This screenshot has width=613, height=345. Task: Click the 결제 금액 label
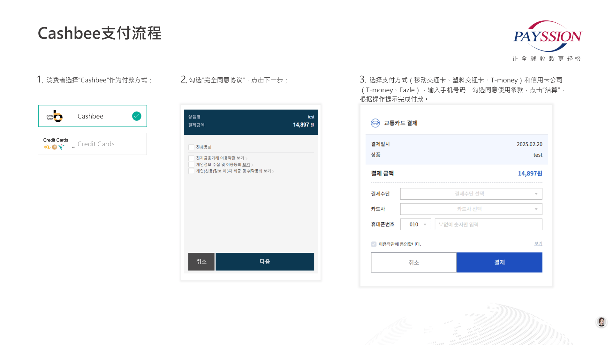tap(382, 173)
